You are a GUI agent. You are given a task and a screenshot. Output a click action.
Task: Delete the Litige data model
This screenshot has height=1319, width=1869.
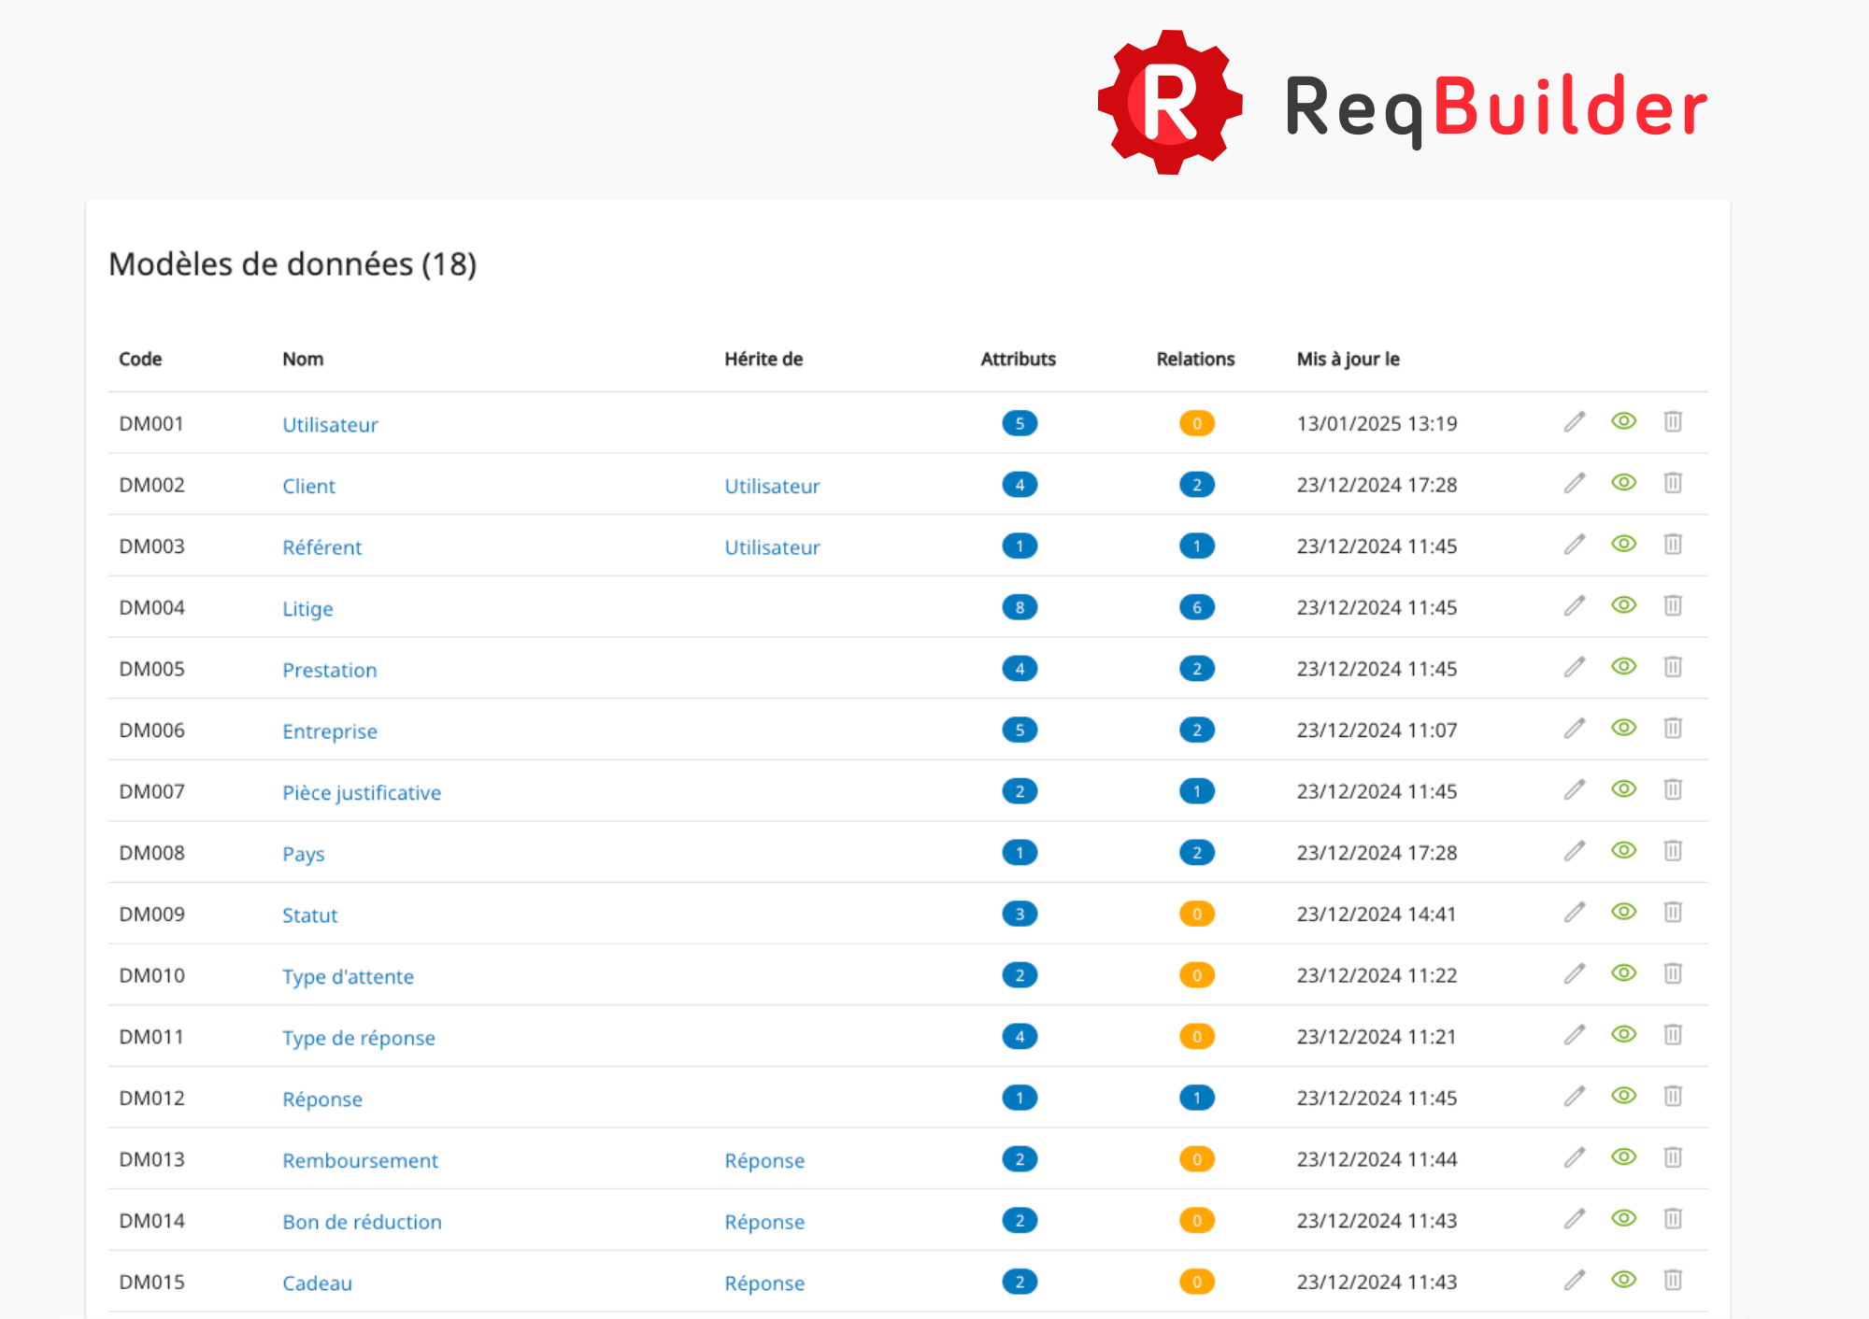pyautogui.click(x=1673, y=605)
